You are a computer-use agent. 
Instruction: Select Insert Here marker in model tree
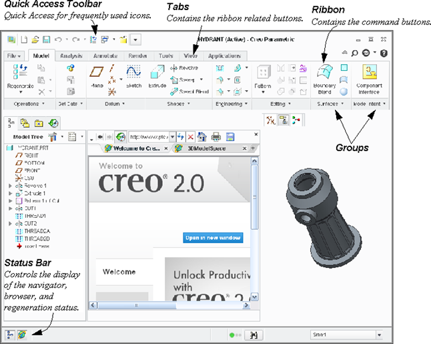point(33,246)
